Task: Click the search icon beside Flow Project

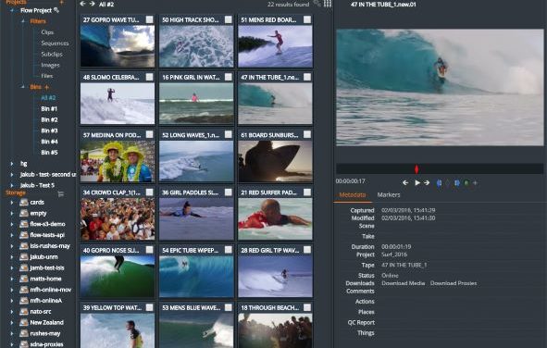Action: click(x=56, y=10)
